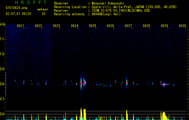The image size is (189, 120).
Task: Click the 0622 time marker
Action: (38, 26)
